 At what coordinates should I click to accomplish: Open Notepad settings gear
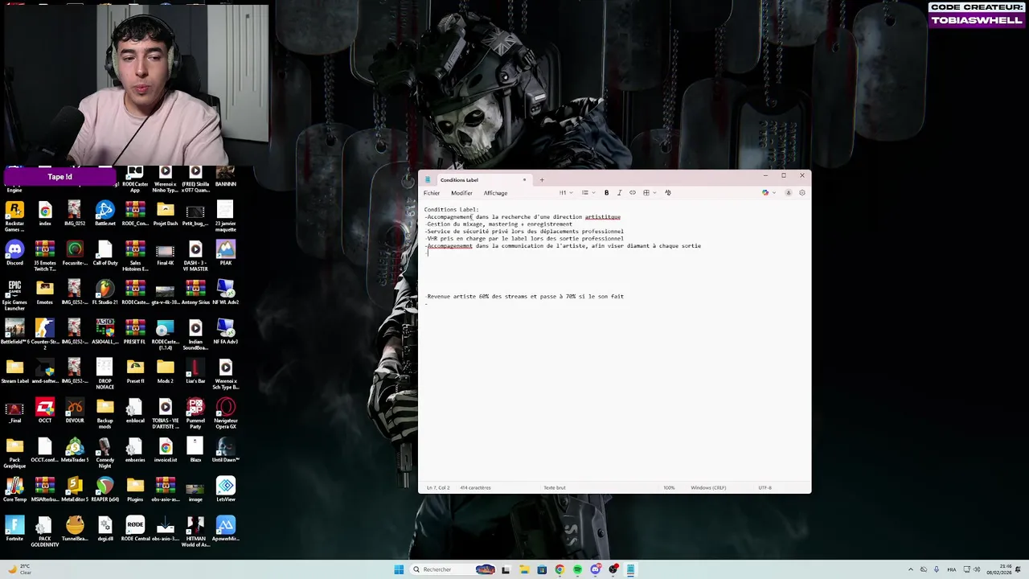[801, 193]
